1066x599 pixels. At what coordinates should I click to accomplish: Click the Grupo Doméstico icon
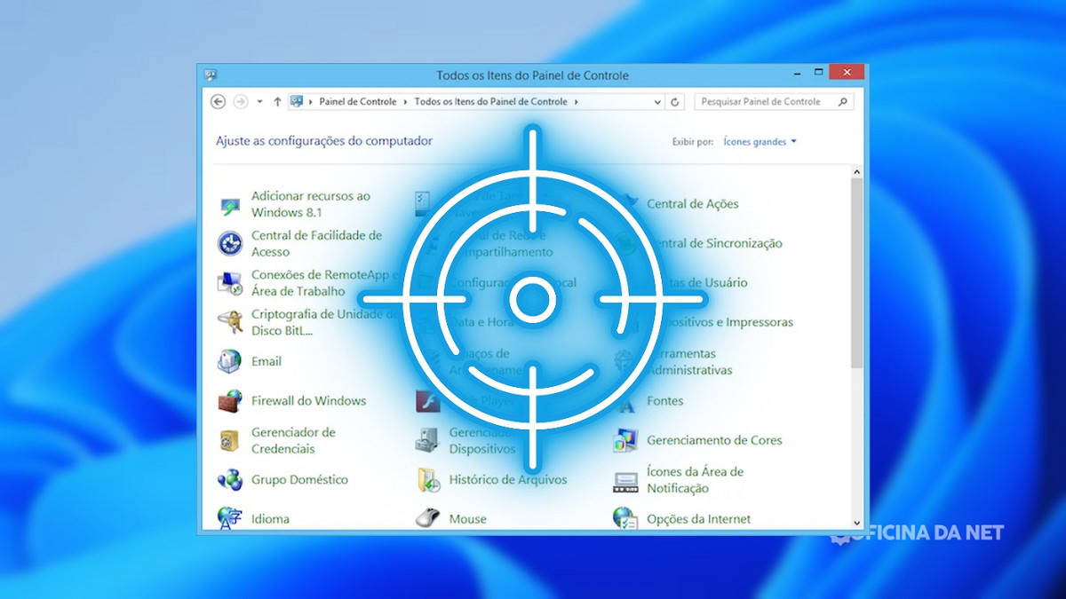pyautogui.click(x=230, y=480)
